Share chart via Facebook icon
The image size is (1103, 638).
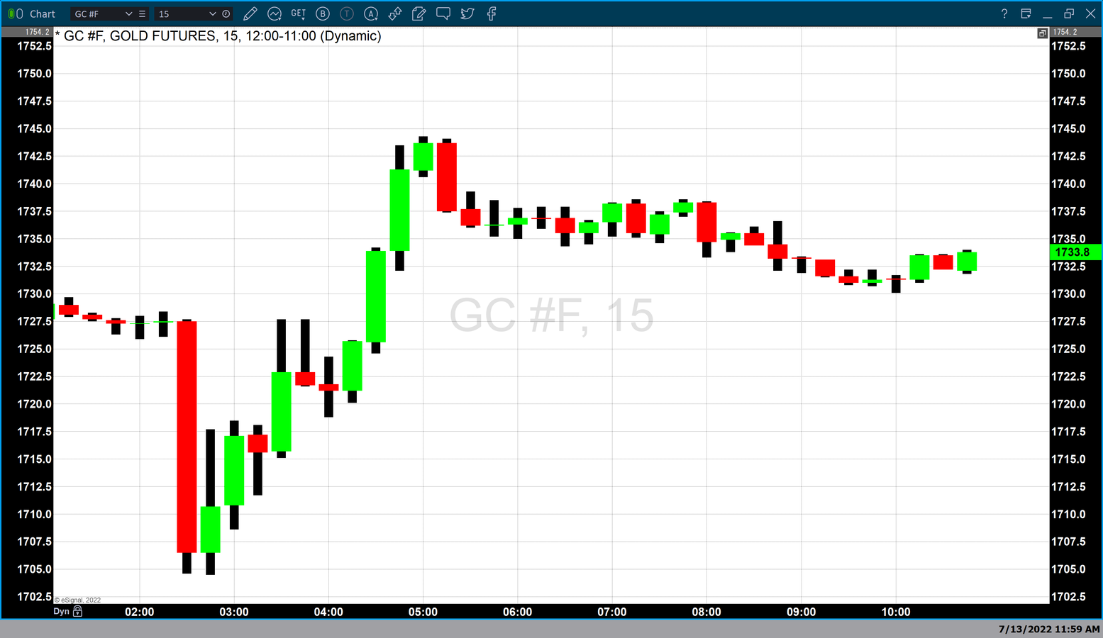coord(492,13)
